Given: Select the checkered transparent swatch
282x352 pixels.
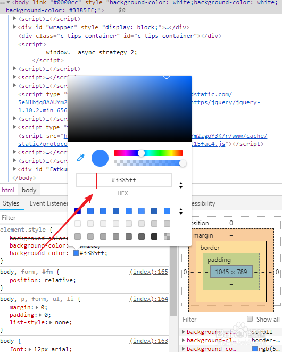Looking at the screenshot, I should click(x=167, y=236).
